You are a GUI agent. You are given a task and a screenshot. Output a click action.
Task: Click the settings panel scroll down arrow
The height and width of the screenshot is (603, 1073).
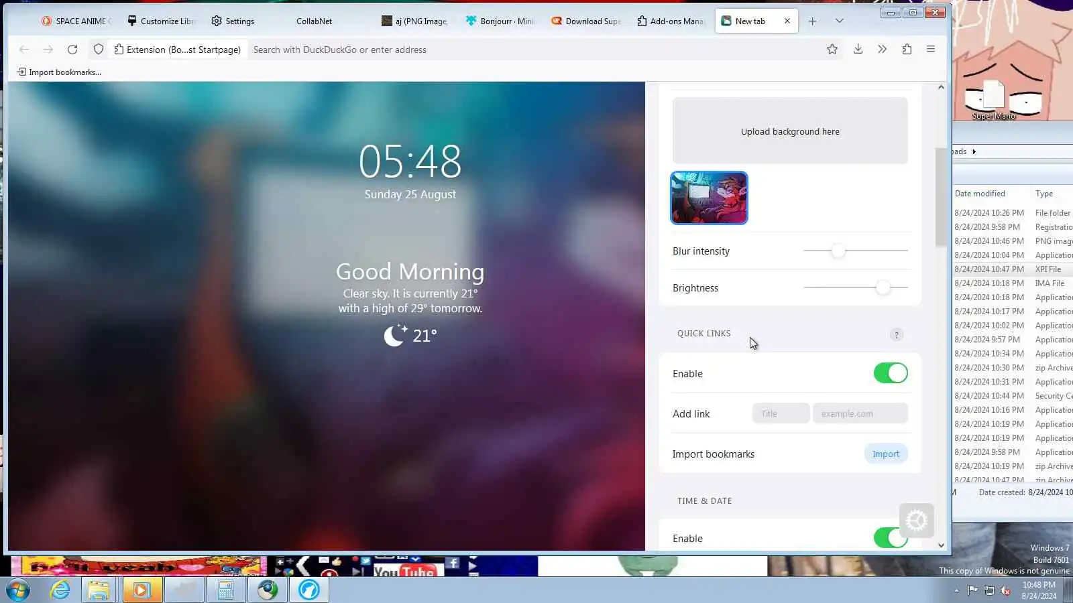click(x=941, y=545)
